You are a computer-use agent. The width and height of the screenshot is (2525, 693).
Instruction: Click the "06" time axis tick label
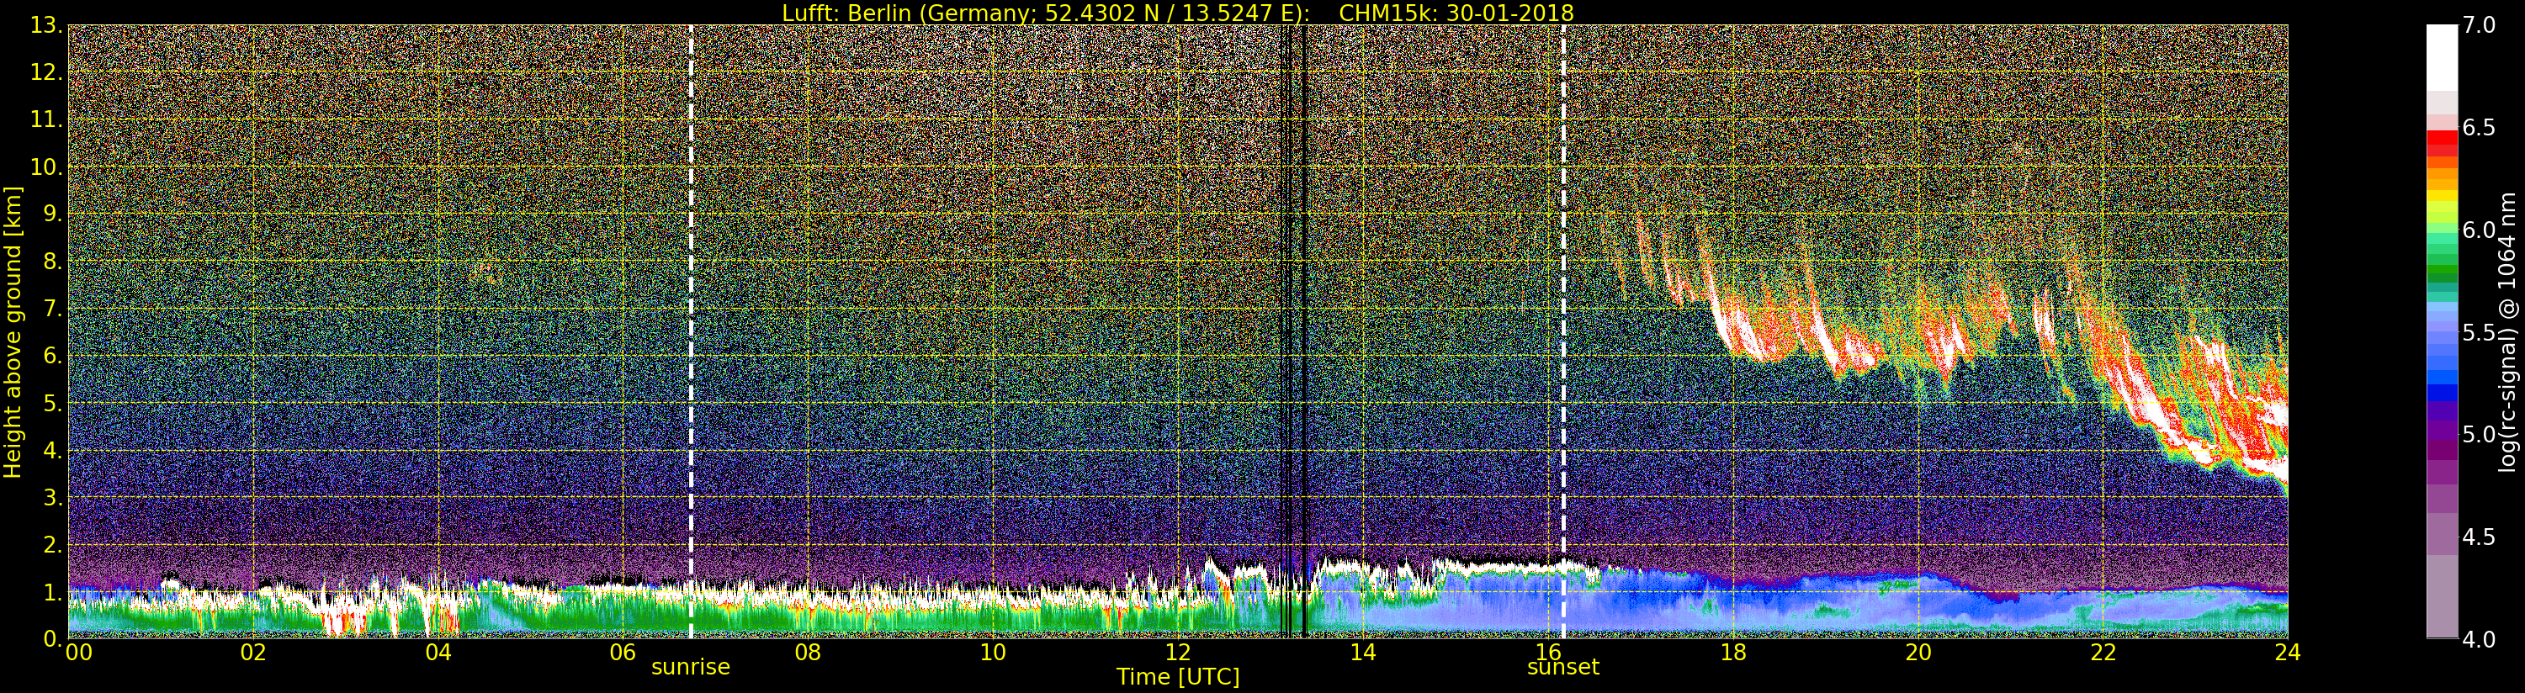[x=623, y=653]
